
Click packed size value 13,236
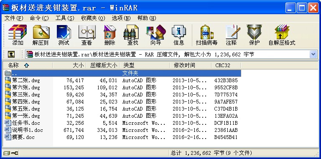[109, 137]
